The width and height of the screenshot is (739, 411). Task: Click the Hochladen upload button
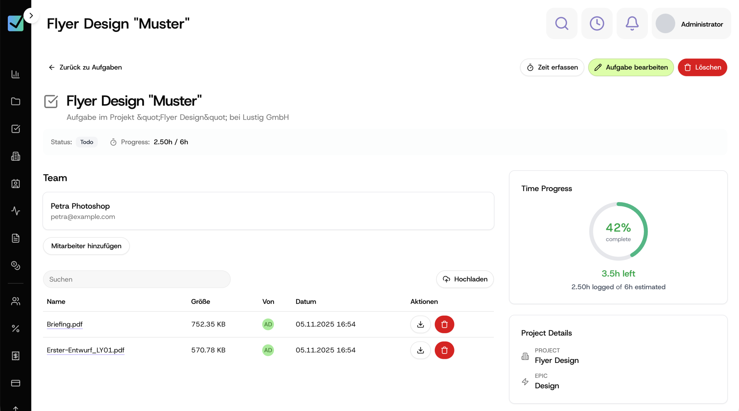[x=465, y=279]
